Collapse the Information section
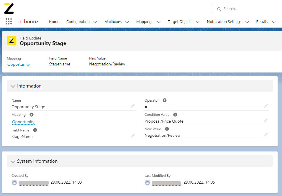This screenshot has height=196, width=282. tap(13, 86)
